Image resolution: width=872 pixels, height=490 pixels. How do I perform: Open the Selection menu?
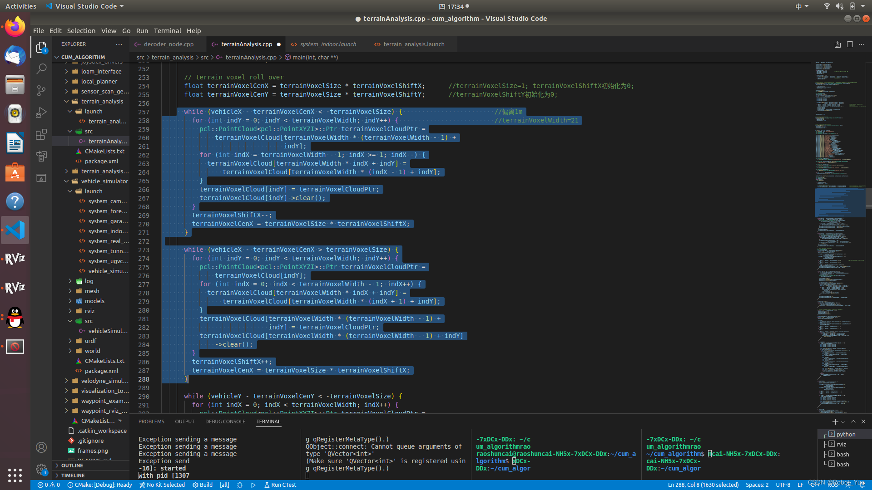(81, 31)
